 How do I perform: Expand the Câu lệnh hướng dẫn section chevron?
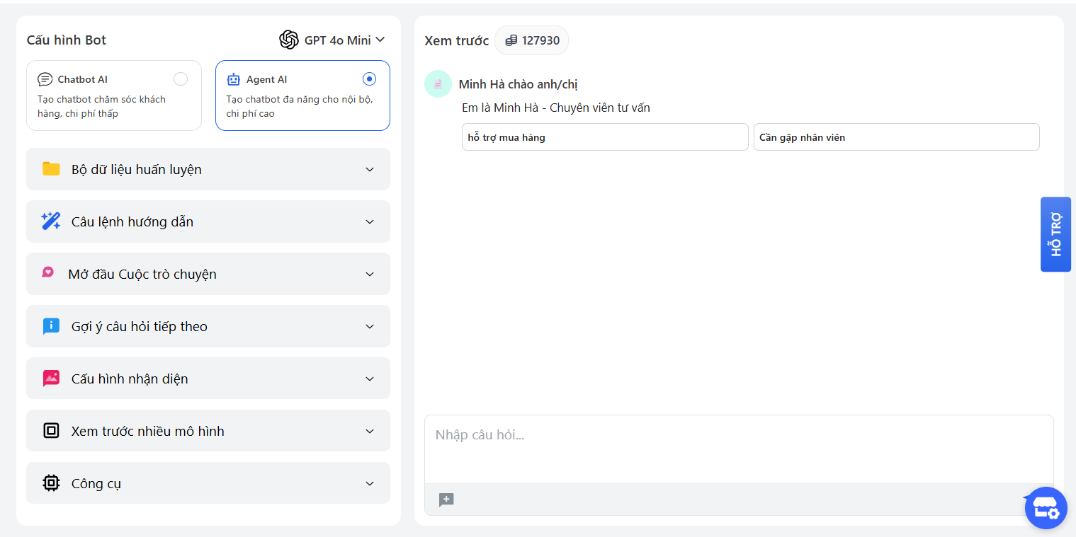pyautogui.click(x=369, y=221)
